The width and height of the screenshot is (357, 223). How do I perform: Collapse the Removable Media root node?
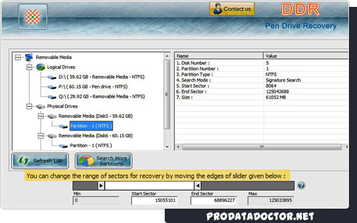(18, 57)
